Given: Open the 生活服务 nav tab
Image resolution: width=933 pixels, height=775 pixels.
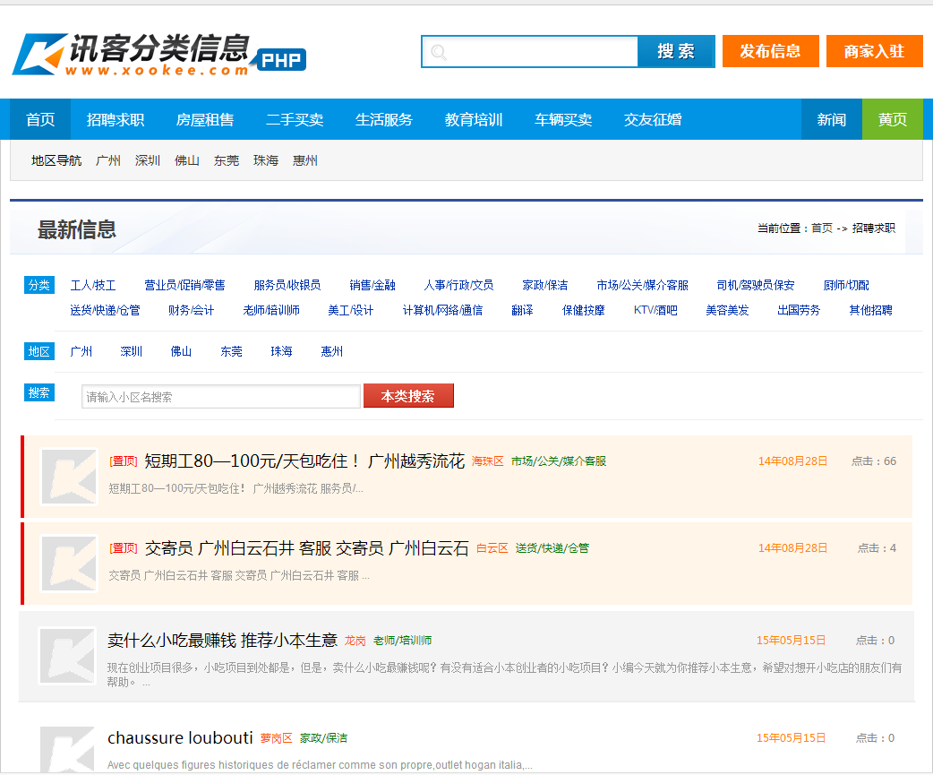Looking at the screenshot, I should click(x=384, y=120).
